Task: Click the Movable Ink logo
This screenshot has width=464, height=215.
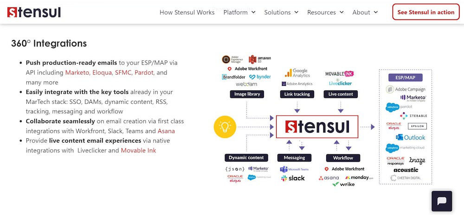Action: coord(340,74)
